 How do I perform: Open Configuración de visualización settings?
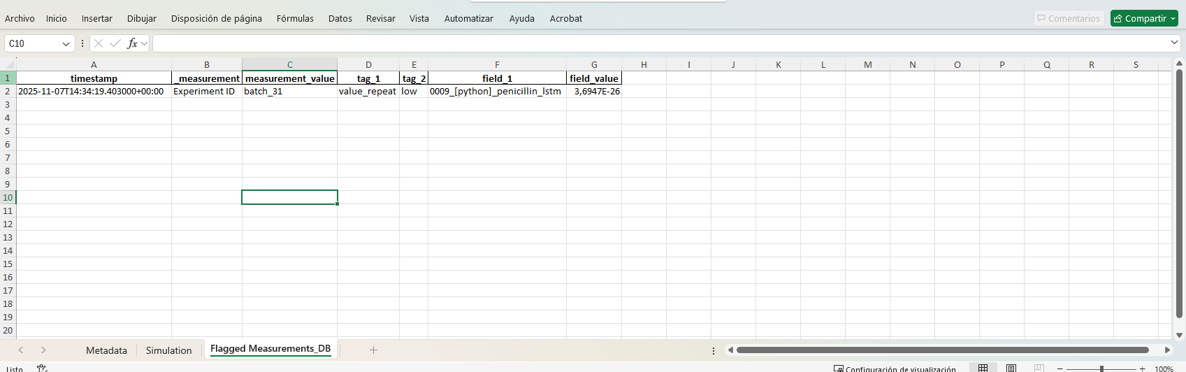click(x=895, y=369)
